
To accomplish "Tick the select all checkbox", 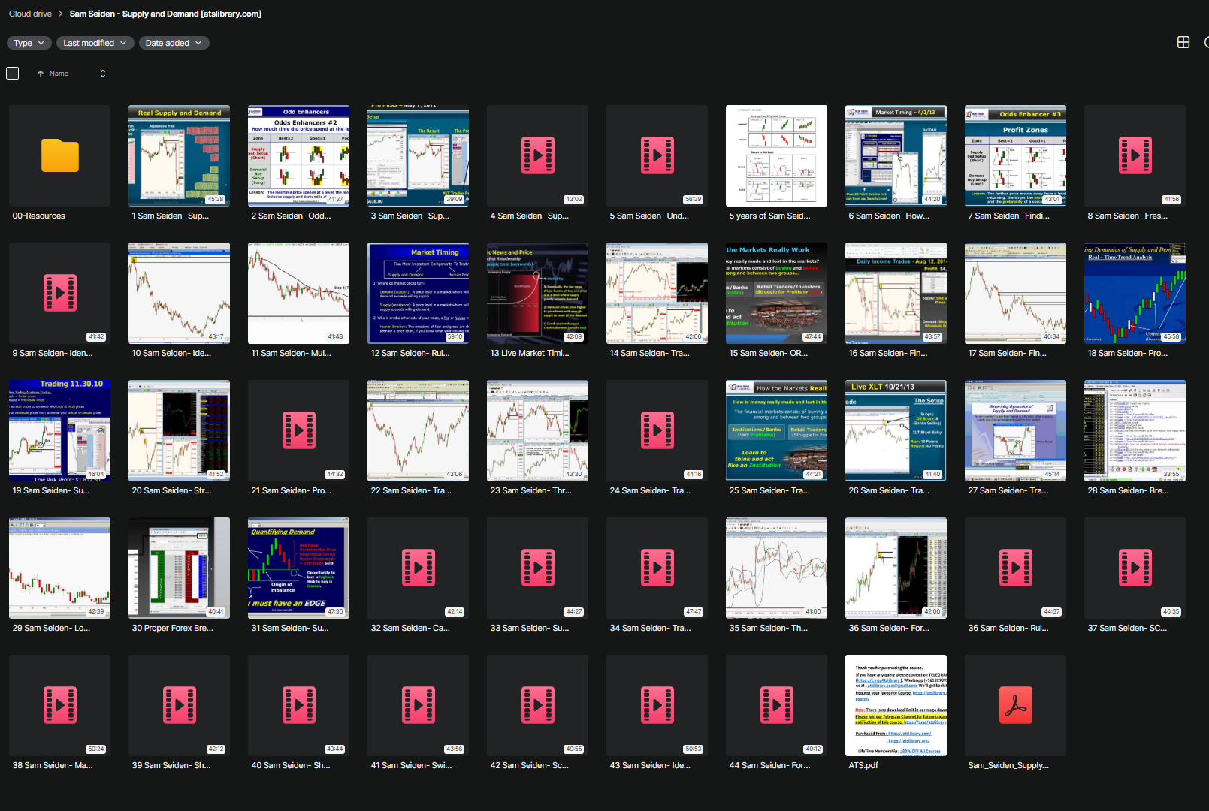I will (x=12, y=74).
